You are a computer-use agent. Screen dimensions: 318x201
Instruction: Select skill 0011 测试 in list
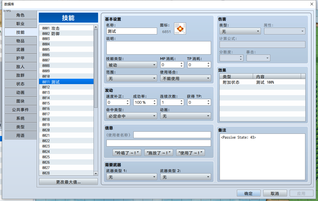pos(66,82)
